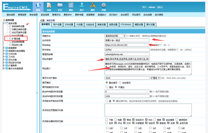Expand the 数据表与系统模型 tree node
This screenshot has width=208, height=133.
[4, 51]
